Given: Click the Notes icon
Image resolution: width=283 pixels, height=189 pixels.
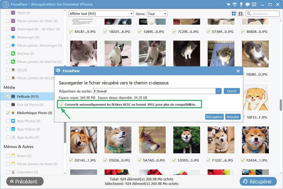Looking at the screenshot, I should point(13,156).
